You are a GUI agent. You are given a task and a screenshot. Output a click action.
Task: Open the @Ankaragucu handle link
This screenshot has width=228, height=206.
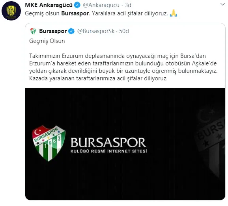[101, 5]
